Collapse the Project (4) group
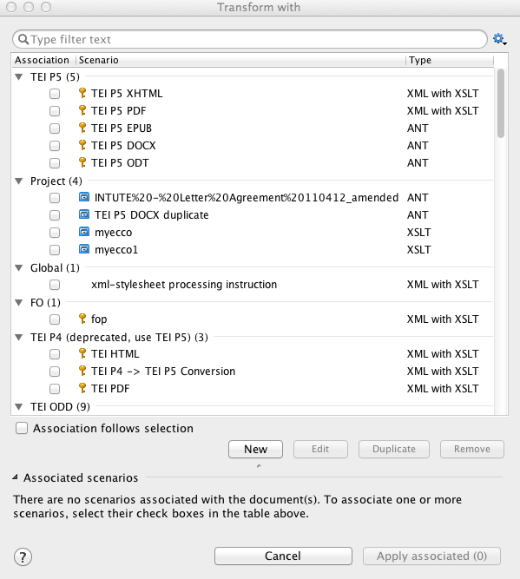The image size is (520, 579). click(19, 181)
